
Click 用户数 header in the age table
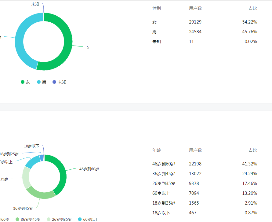[195, 150]
